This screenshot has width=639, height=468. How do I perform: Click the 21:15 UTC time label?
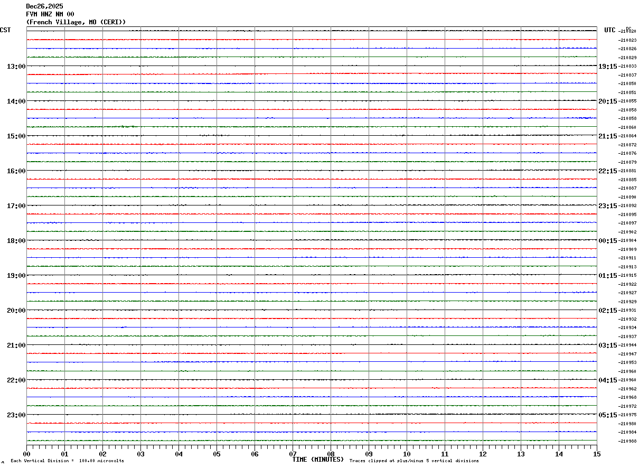[x=608, y=136]
